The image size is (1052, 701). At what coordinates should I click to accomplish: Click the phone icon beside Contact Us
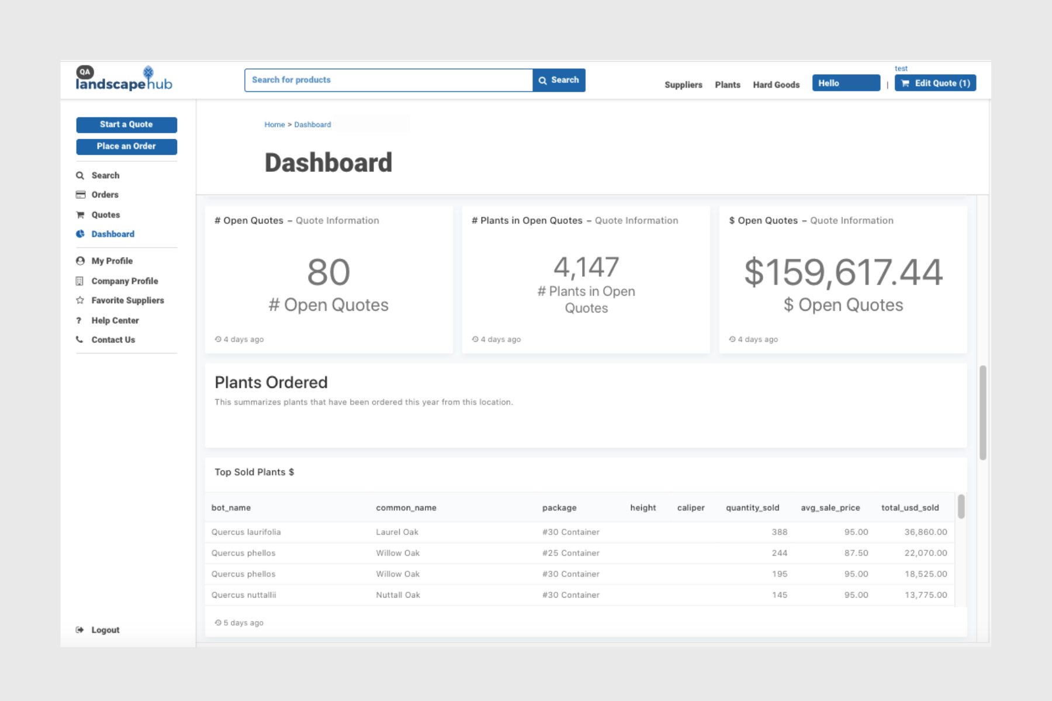79,339
